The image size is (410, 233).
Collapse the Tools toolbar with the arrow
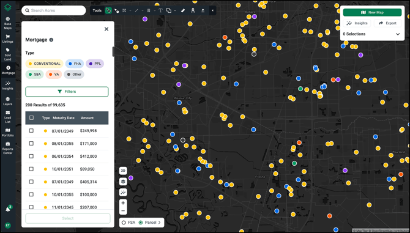[x=212, y=10]
